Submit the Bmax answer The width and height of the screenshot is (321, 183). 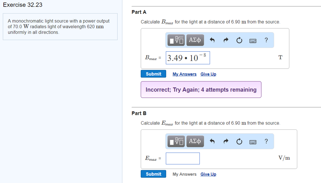point(153,74)
